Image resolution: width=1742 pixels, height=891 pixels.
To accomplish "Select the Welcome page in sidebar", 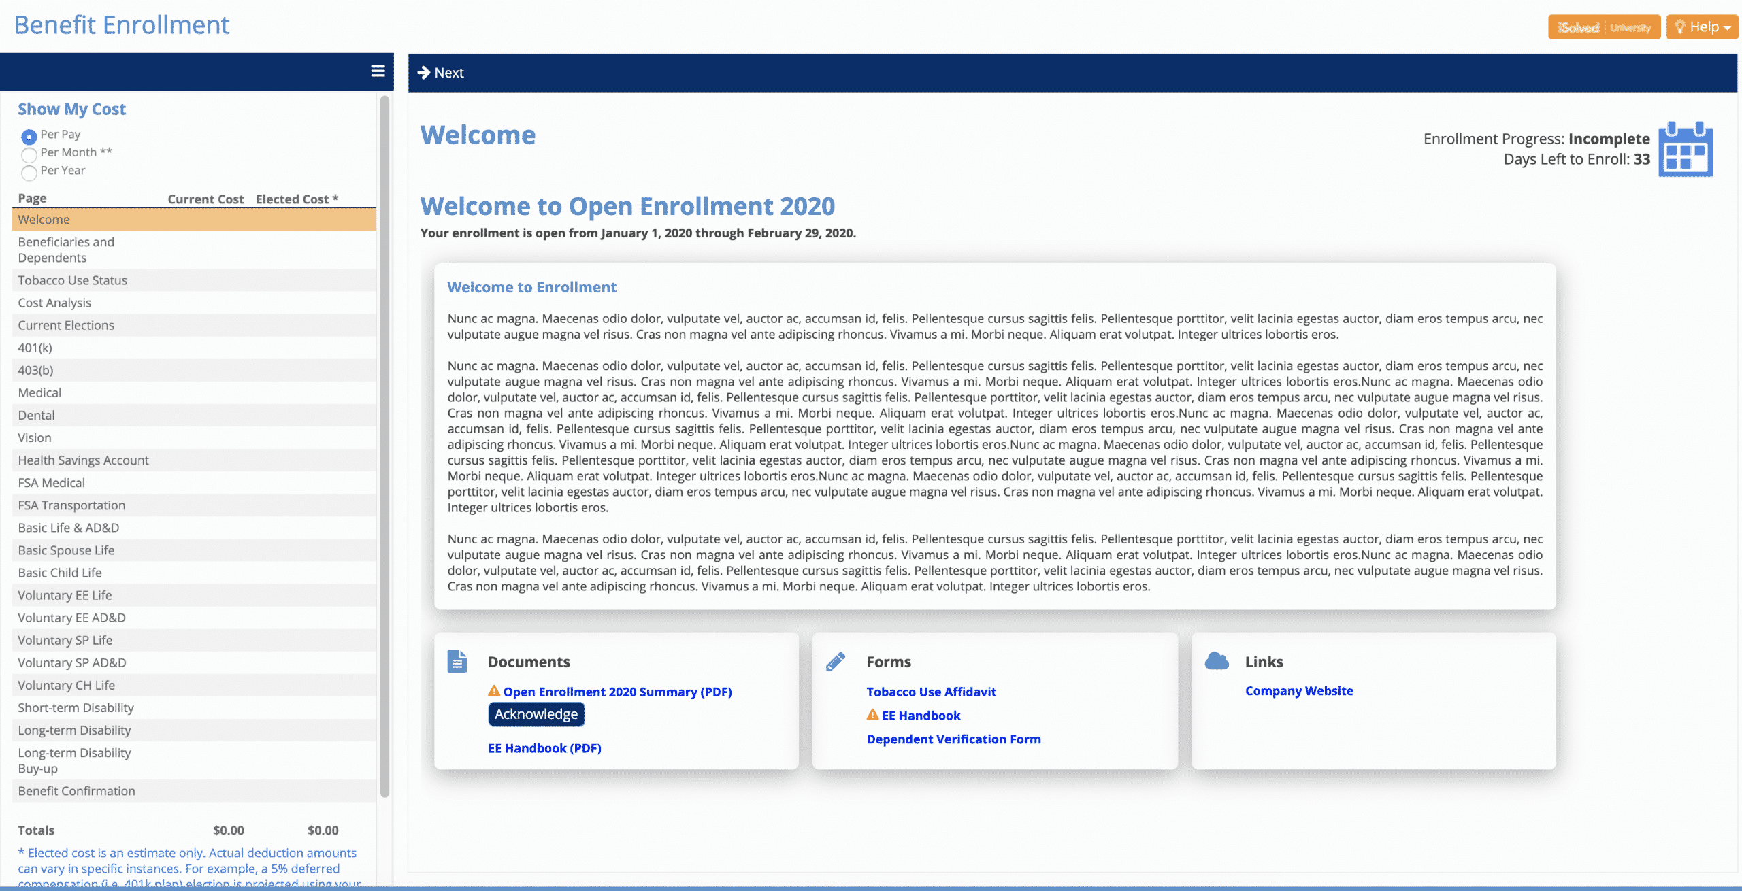I will [194, 220].
